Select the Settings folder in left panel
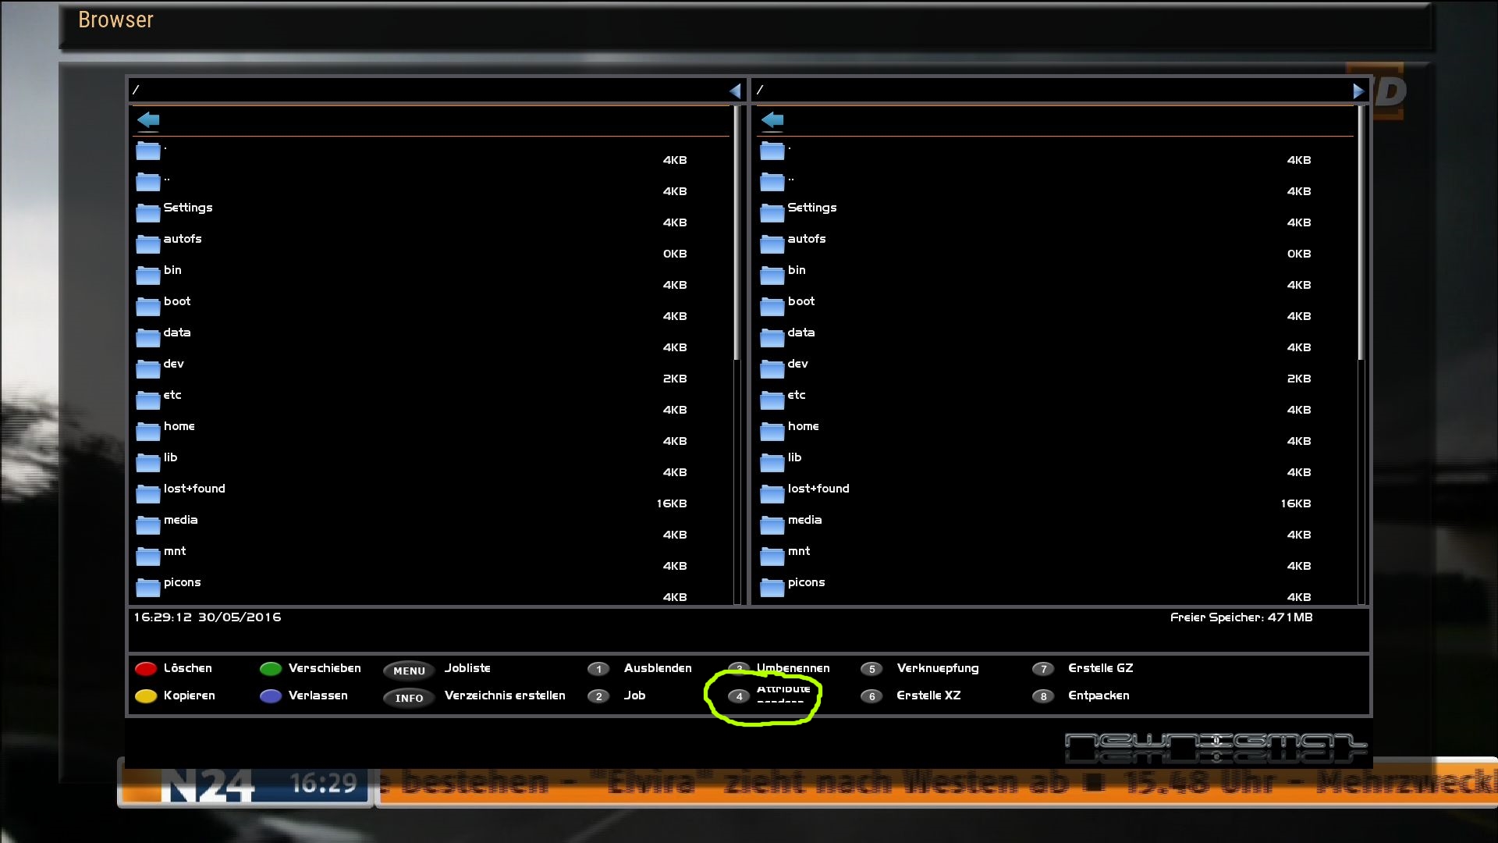Viewport: 1498px width, 843px height. pos(187,208)
